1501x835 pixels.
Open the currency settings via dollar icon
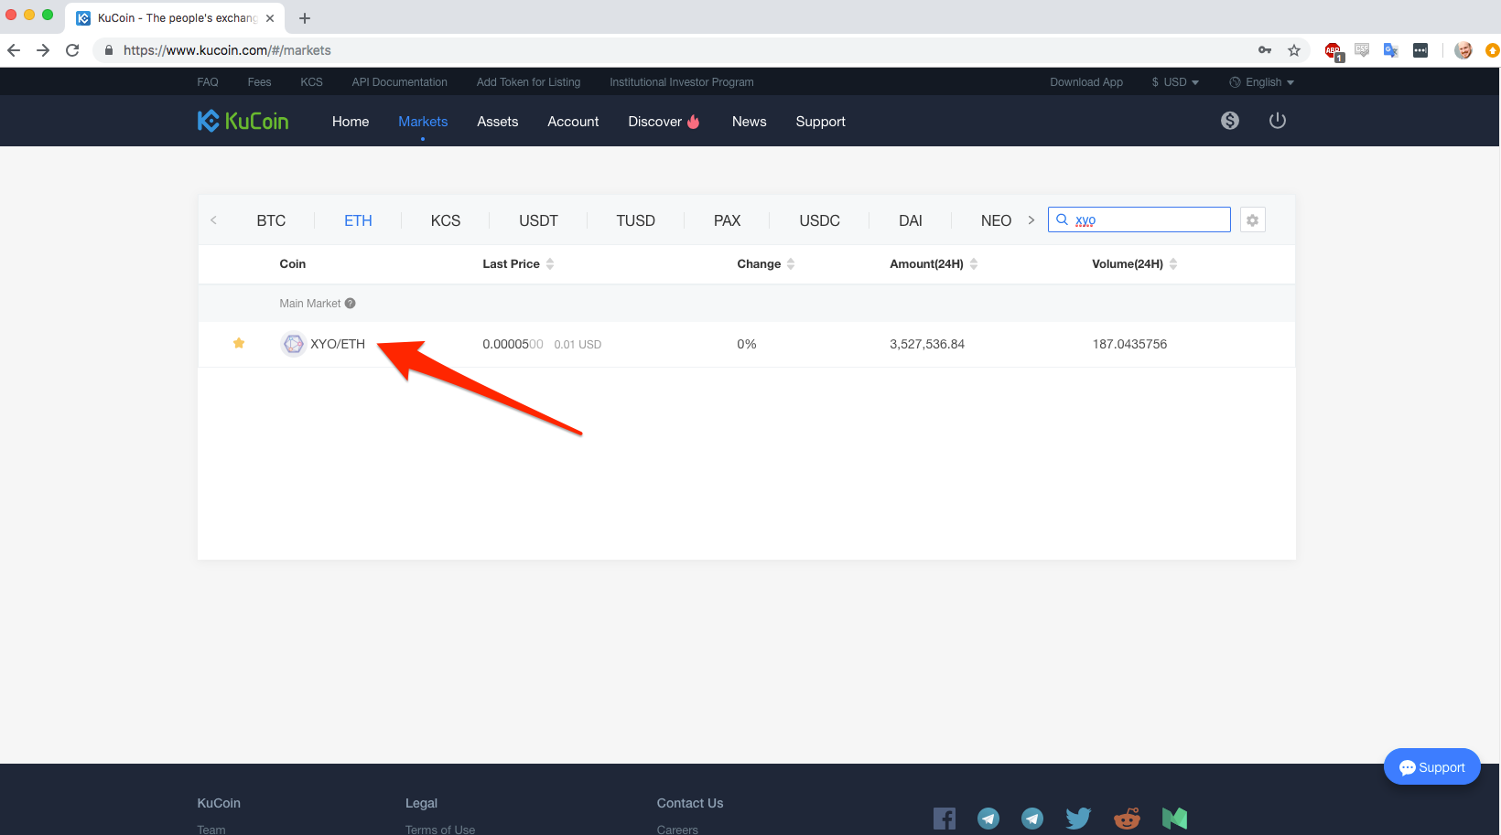pyautogui.click(x=1230, y=120)
